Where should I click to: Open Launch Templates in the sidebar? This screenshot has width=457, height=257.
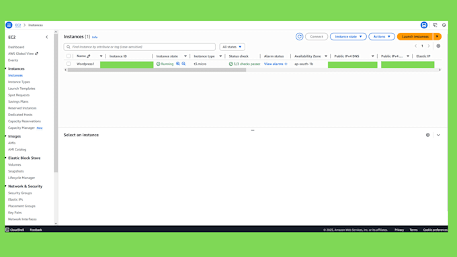tap(22, 89)
